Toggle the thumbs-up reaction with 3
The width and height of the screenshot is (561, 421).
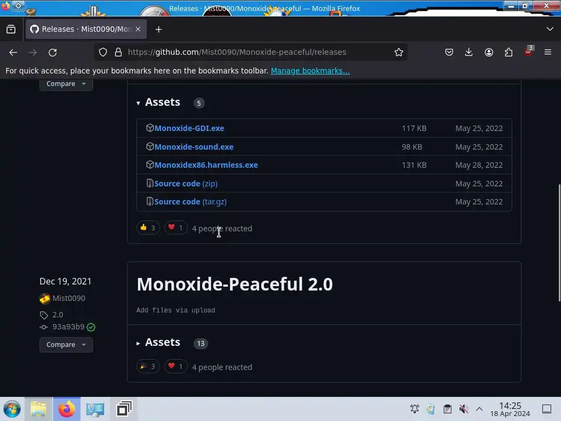(x=148, y=227)
